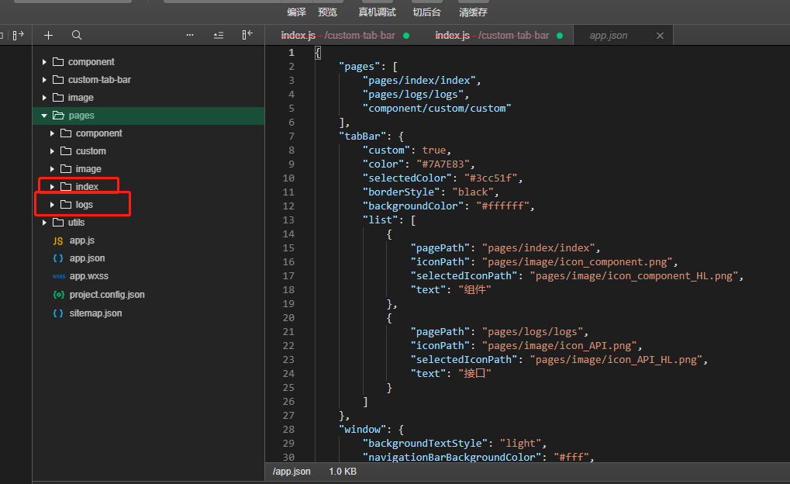Viewport: 790px width, 484px height.
Task: Expand the index folder arrow
Action: (x=52, y=186)
